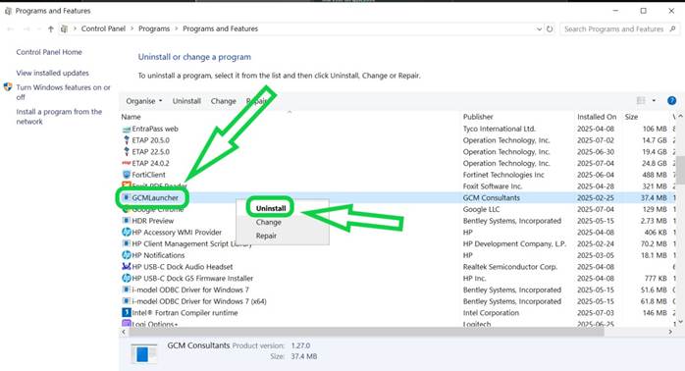Click the i-model ODBC Driver for Windows 7 (x64) icon
This screenshot has height=371, width=685.
pos(127,301)
